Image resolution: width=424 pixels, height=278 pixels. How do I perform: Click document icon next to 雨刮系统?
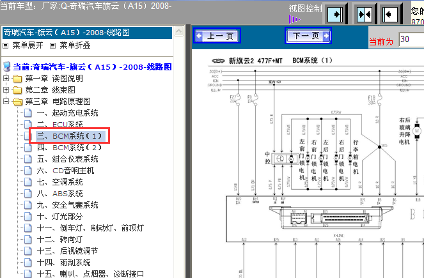[x=28, y=262]
